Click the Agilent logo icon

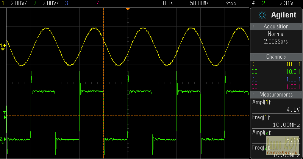tap(262, 15)
